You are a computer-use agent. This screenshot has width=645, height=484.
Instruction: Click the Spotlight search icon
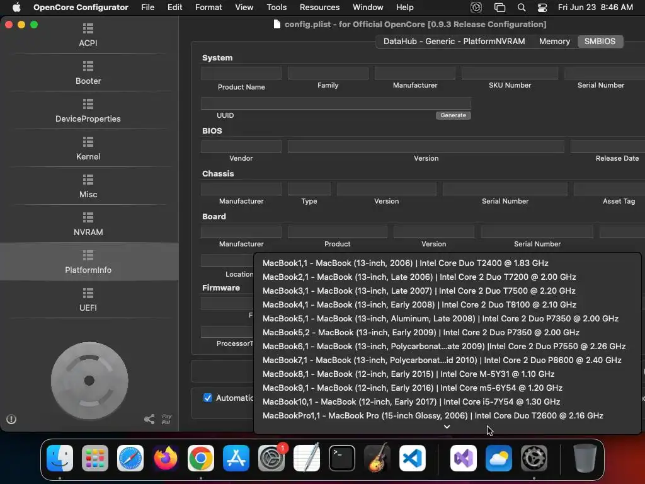521,8
